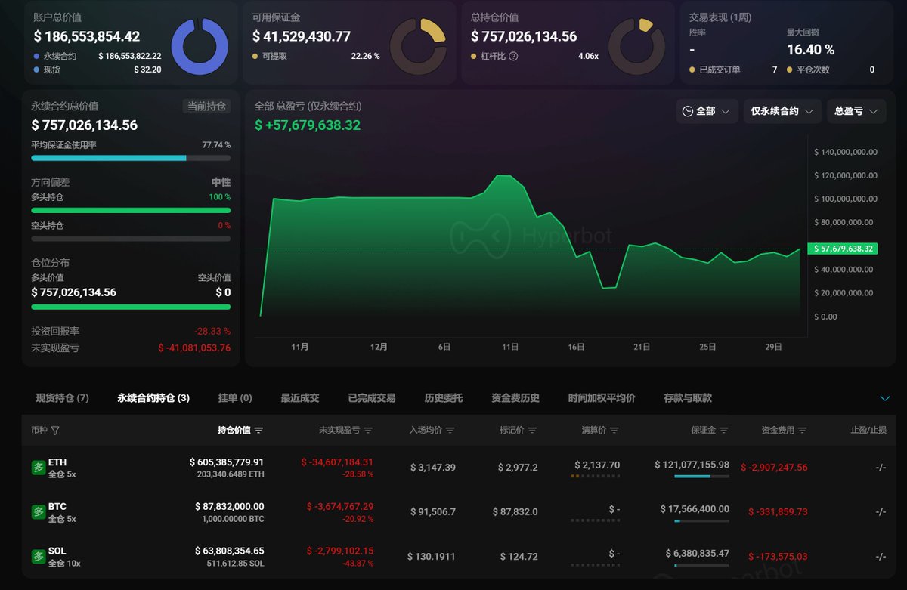
Task: Expand the 总盈亏 metric dropdown
Action: [856, 111]
